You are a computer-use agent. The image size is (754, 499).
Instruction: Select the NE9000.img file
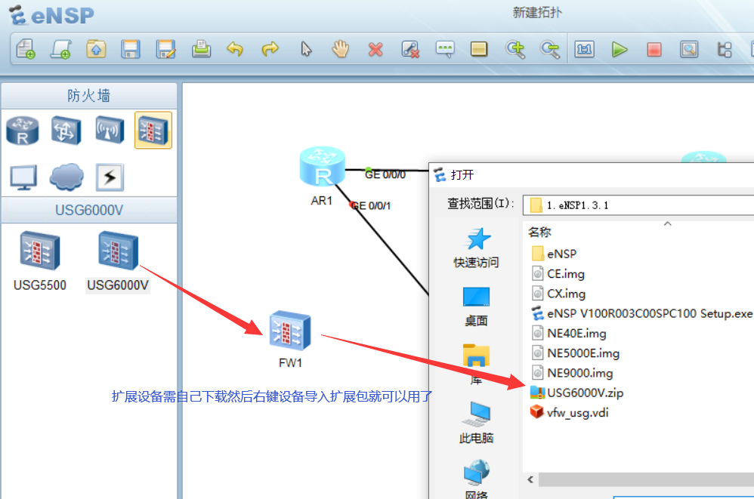pos(572,373)
